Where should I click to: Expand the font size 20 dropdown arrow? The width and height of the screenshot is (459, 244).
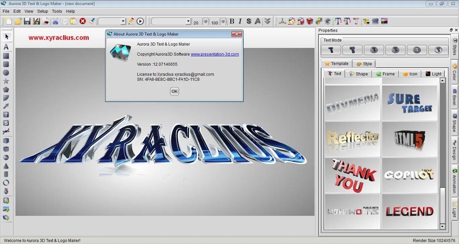(205, 21)
